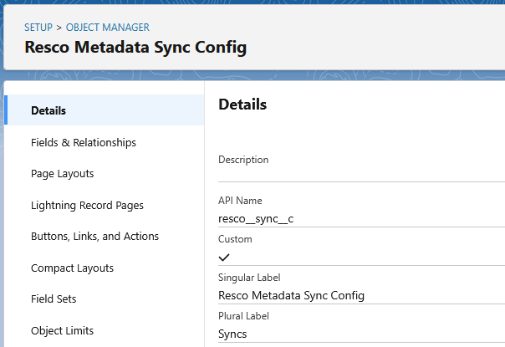This screenshot has height=347, width=505.
Task: Click the Custom field label
Action: coord(235,239)
